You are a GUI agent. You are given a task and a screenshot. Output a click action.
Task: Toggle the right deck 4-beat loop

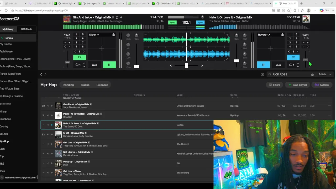(x=292, y=65)
